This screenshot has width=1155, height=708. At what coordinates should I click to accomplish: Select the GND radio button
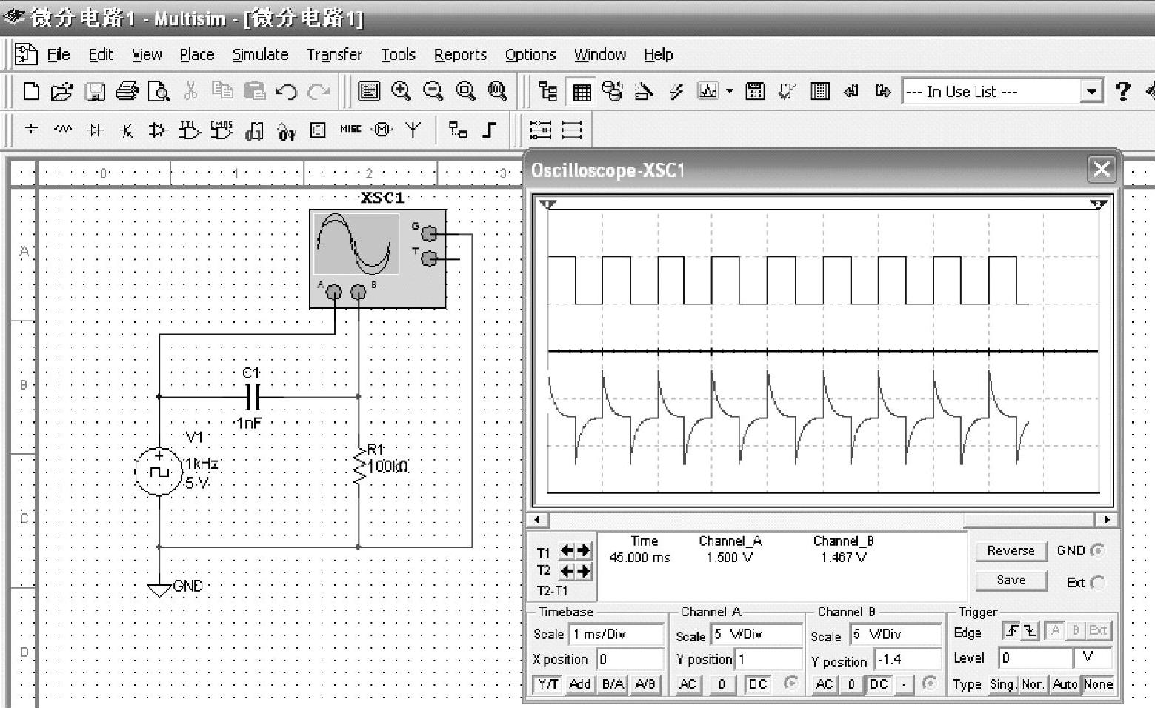(1097, 550)
